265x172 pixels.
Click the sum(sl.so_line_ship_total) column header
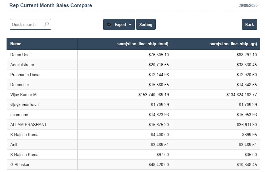[x=143, y=44]
